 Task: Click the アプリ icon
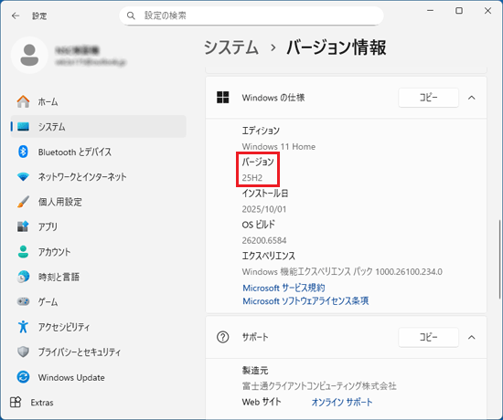(23, 226)
